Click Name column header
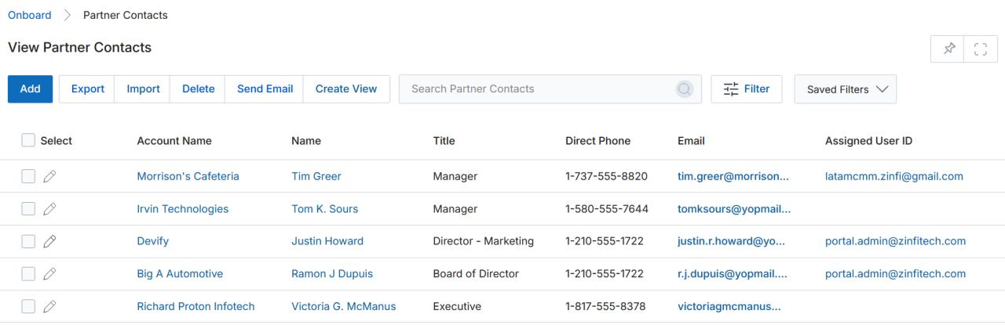Image resolution: width=1005 pixels, height=325 pixels. (306, 141)
